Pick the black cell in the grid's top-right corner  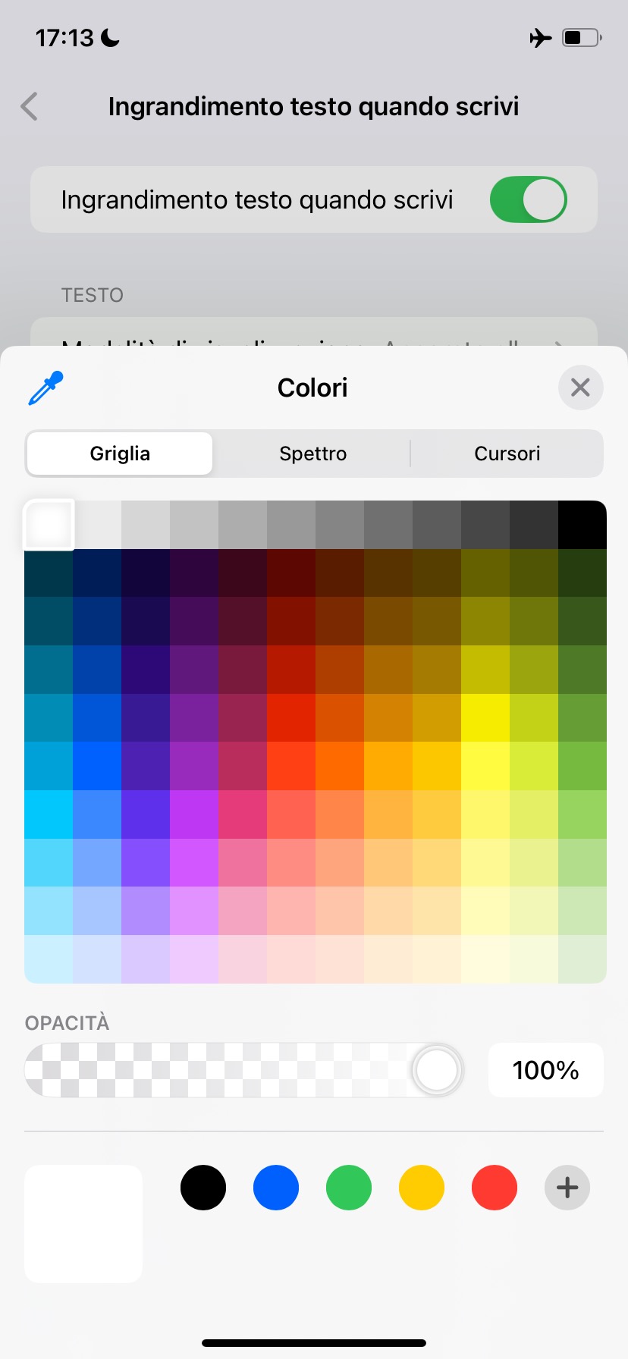582,525
